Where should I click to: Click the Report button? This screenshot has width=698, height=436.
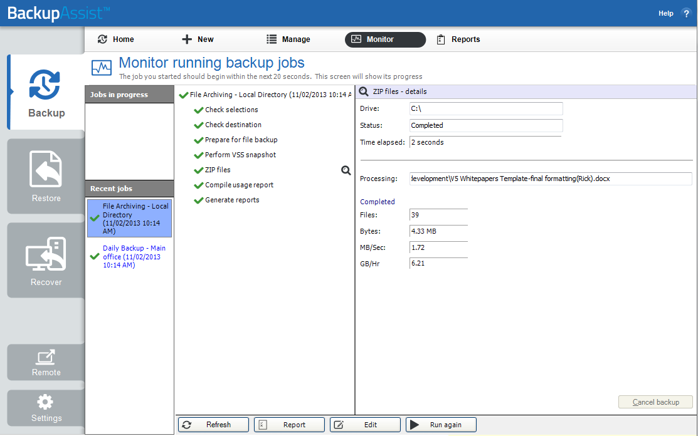(x=289, y=425)
